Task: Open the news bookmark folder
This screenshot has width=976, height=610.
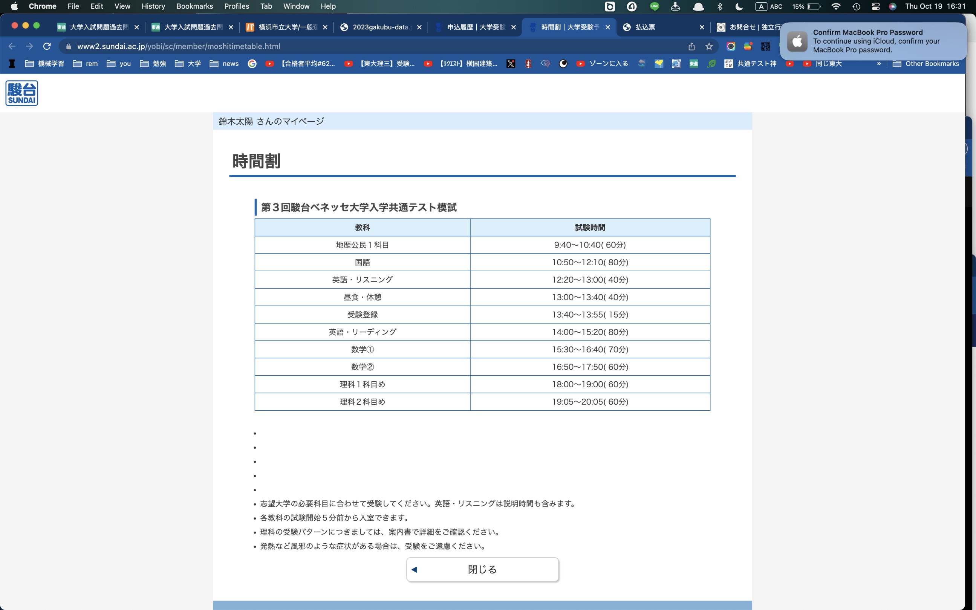Action: 224,64
